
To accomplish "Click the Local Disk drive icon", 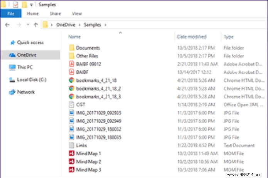I will click(x=12, y=80).
